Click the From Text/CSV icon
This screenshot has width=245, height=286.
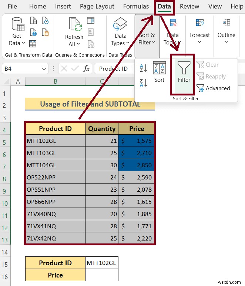tap(33, 20)
